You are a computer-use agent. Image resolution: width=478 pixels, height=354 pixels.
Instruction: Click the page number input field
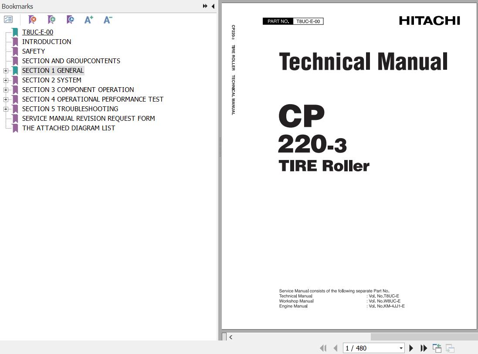point(370,348)
